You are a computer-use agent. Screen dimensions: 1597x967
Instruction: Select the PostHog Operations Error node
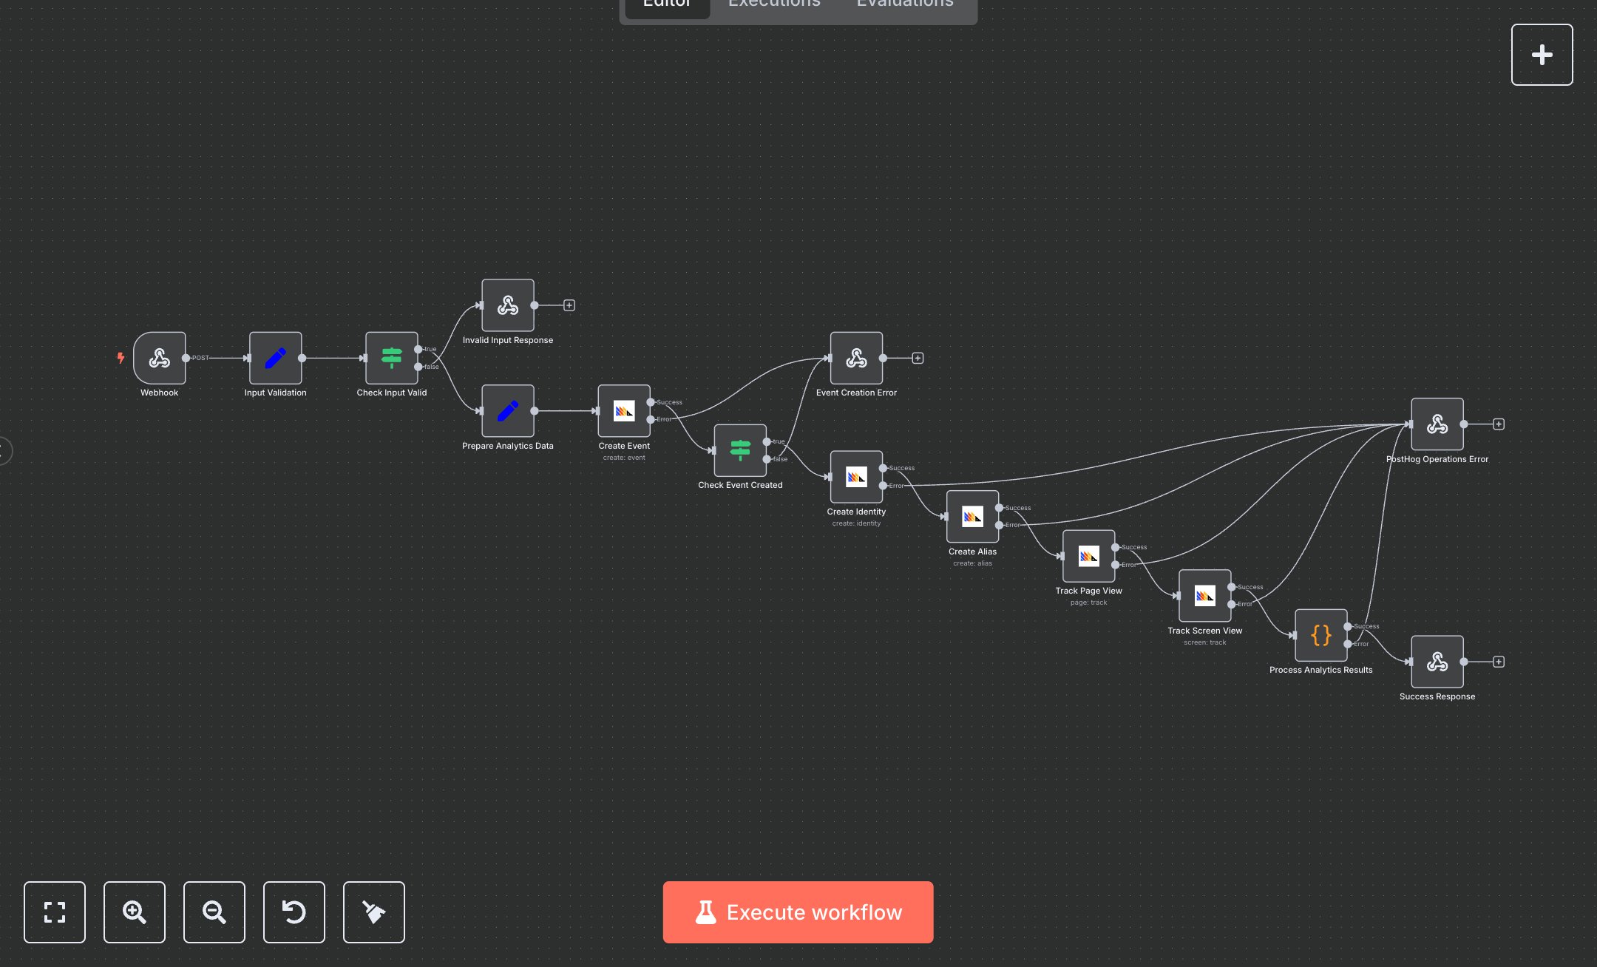[x=1437, y=424]
